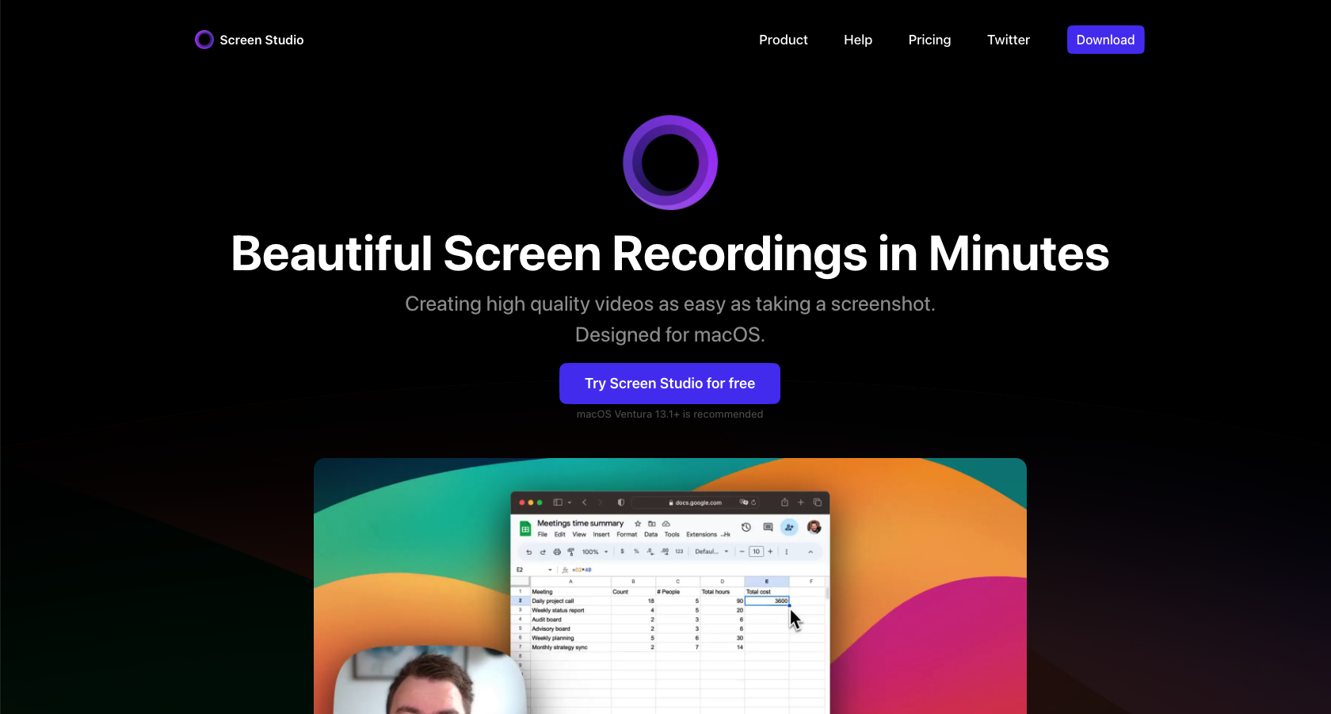Image resolution: width=1331 pixels, height=714 pixels.
Task: Click the Screen Studio logo in the header
Action: [x=249, y=40]
